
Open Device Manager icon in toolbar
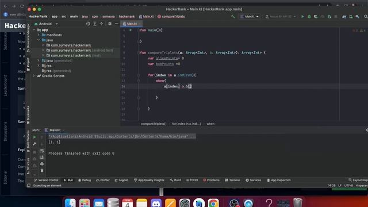[x=351, y=17]
